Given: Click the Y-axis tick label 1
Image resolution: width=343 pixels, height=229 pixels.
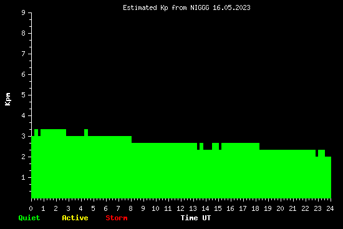Looking at the screenshot, I should (x=24, y=177).
